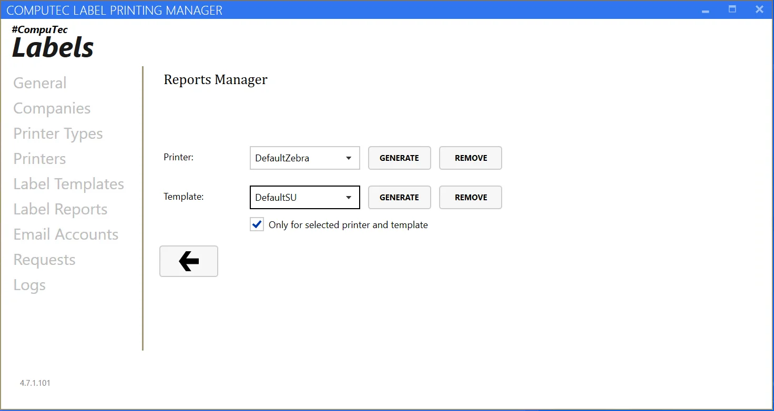Viewport: 774px width, 411px height.
Task: Go to the Label Templates section
Action: [68, 183]
